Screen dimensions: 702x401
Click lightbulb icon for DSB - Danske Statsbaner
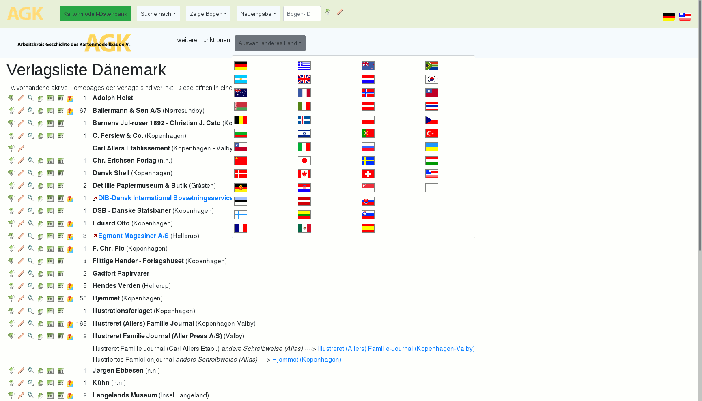click(x=11, y=211)
